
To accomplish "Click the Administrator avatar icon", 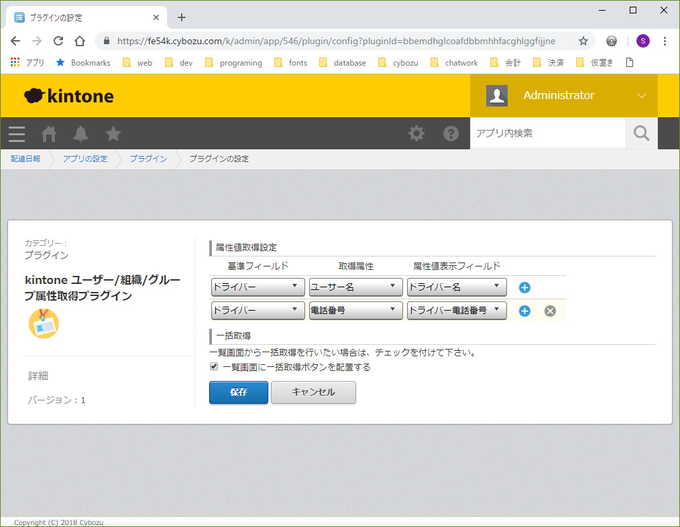I will coord(496,95).
